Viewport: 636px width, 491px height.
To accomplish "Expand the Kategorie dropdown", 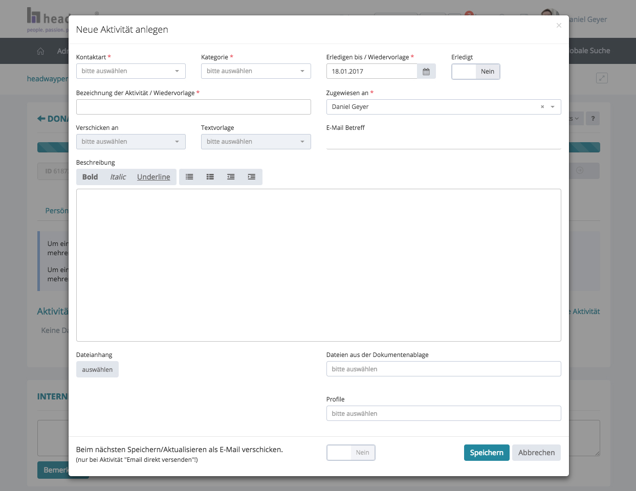I will pyautogui.click(x=256, y=71).
